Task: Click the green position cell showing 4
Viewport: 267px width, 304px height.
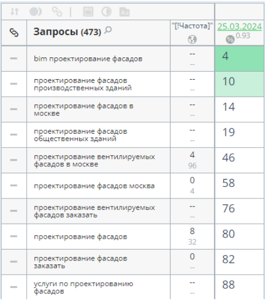Action: click(x=239, y=59)
